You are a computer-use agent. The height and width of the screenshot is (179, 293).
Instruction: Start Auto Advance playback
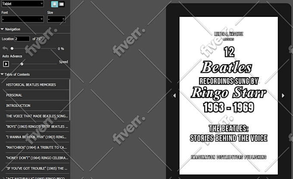6,64
